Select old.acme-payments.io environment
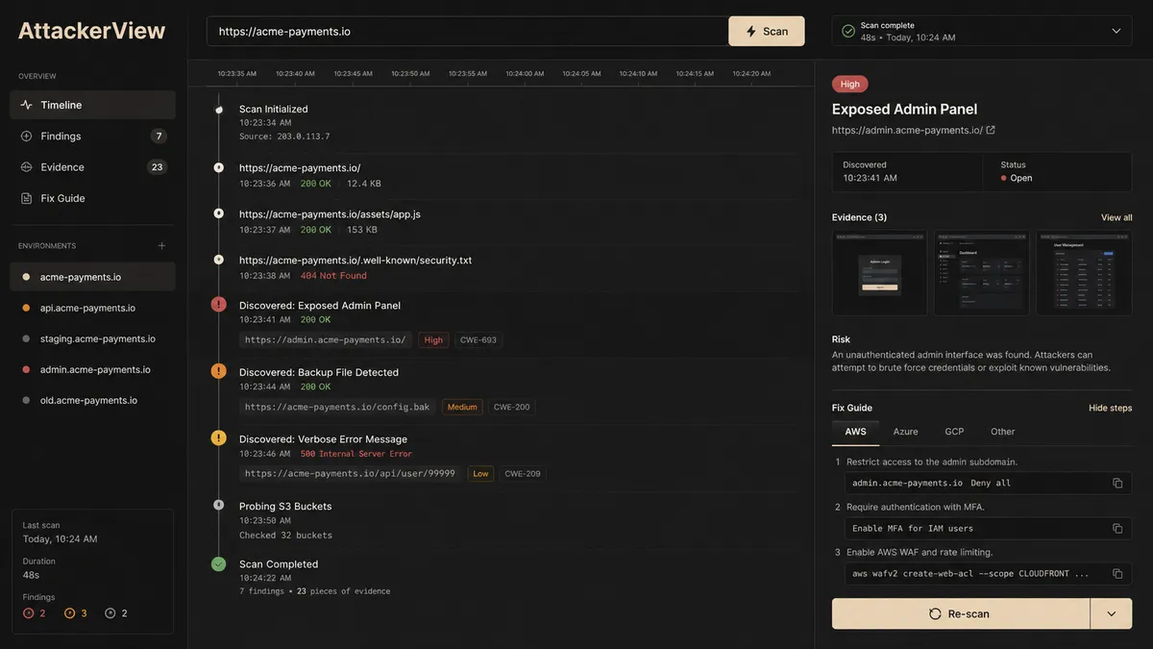1153x649 pixels. [92, 400]
